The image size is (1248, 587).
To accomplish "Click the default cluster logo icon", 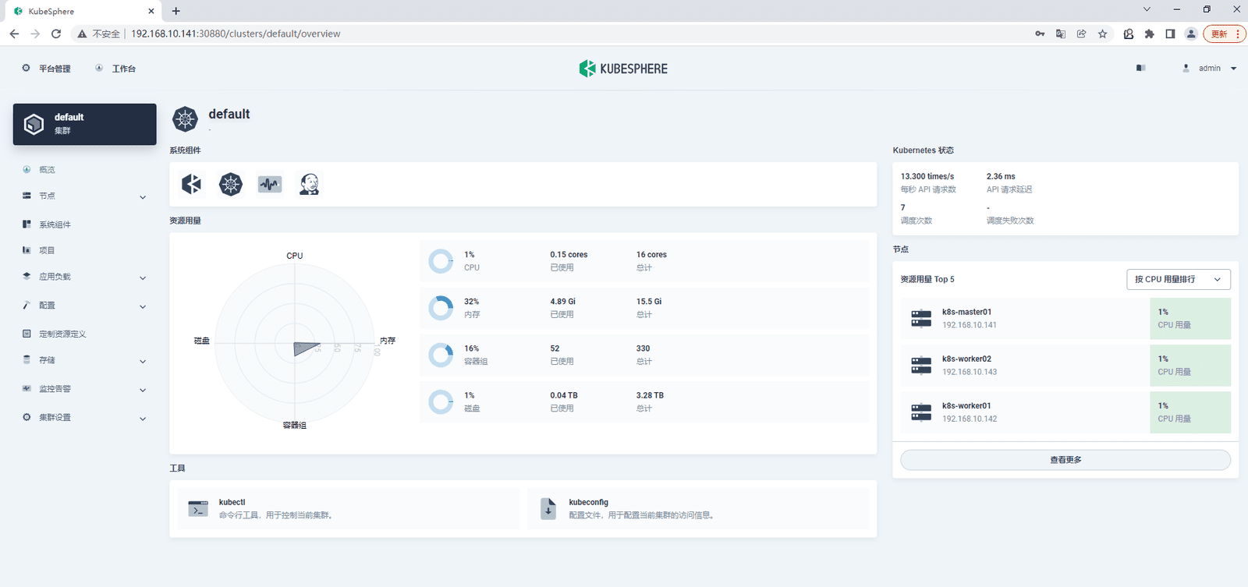I will [186, 119].
